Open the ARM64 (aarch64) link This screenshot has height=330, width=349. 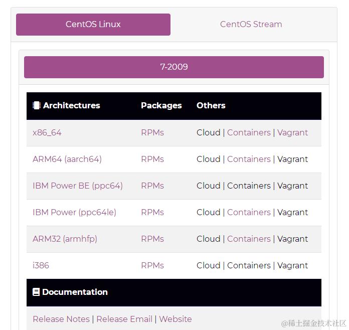pyautogui.click(x=67, y=159)
